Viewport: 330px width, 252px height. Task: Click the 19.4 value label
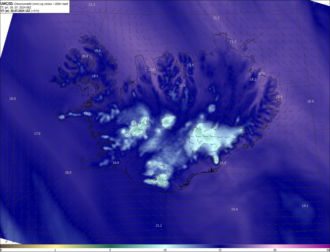[x=234, y=209]
